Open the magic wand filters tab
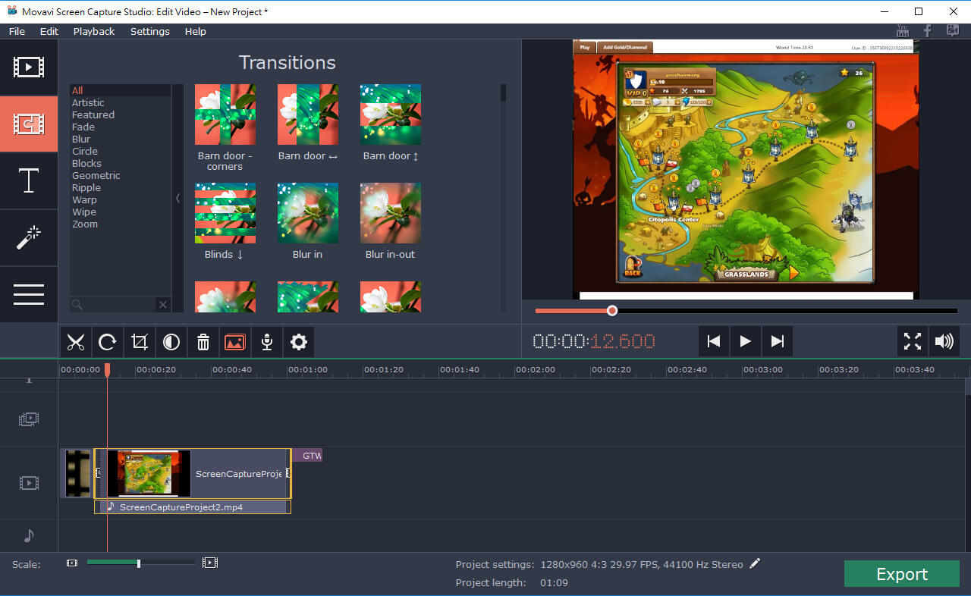The height and width of the screenshot is (596, 971). pyautogui.click(x=29, y=238)
